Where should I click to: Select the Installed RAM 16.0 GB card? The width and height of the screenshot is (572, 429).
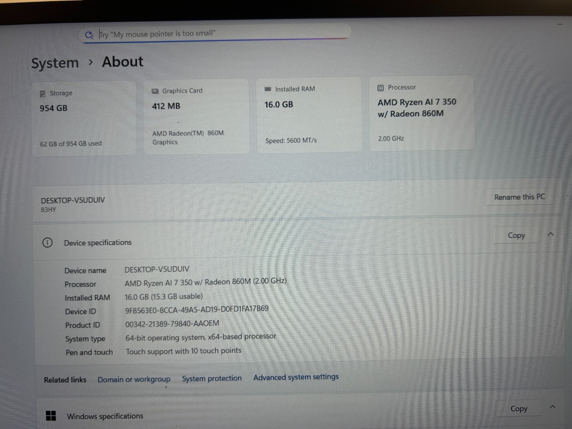pyautogui.click(x=309, y=115)
